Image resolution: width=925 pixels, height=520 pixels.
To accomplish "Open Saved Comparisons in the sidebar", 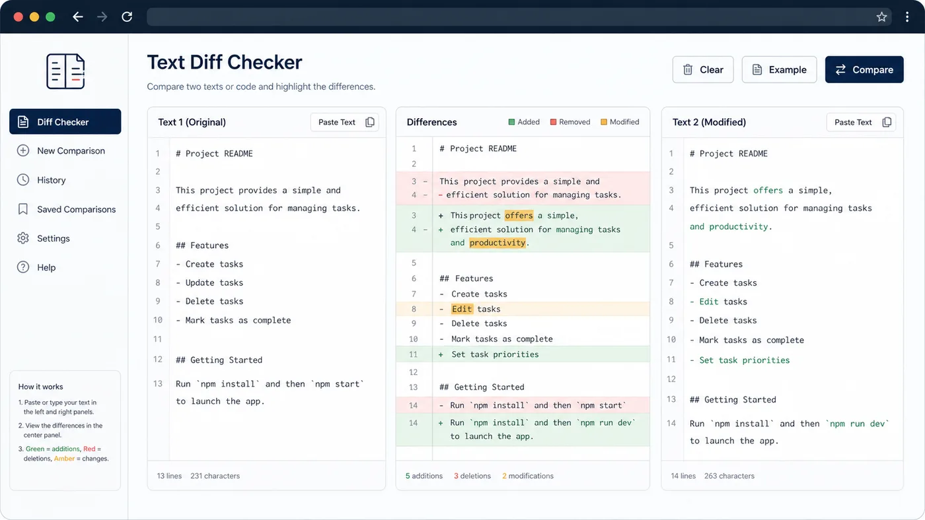I will coord(65,209).
